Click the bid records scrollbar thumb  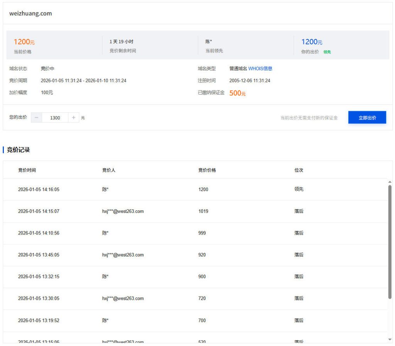point(390,241)
